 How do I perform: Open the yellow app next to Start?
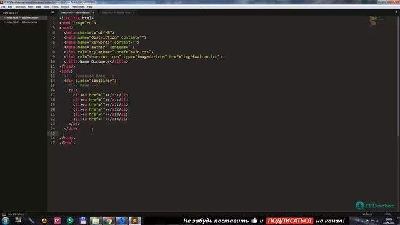click(x=18, y=220)
